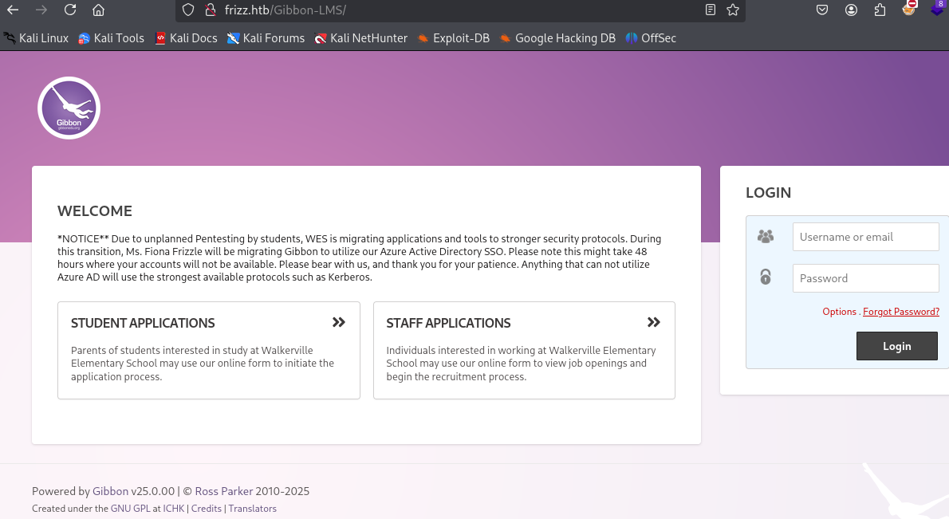Viewport: 949px width, 519px height.
Task: Open the Google Hacking DB bookmark
Action: coord(557,38)
